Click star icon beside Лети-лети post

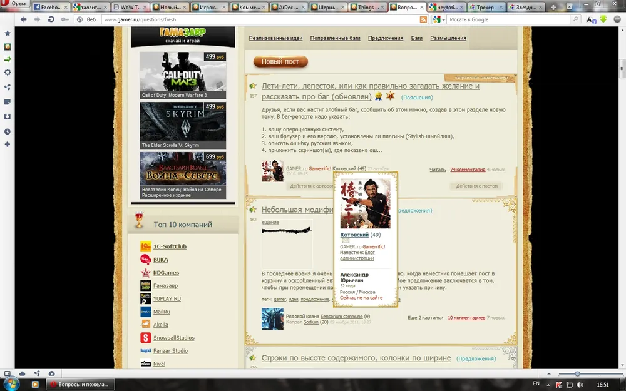click(253, 86)
